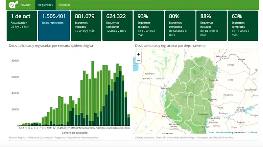
Task: Zoom out of the map with minus button
Action: coord(138,60)
